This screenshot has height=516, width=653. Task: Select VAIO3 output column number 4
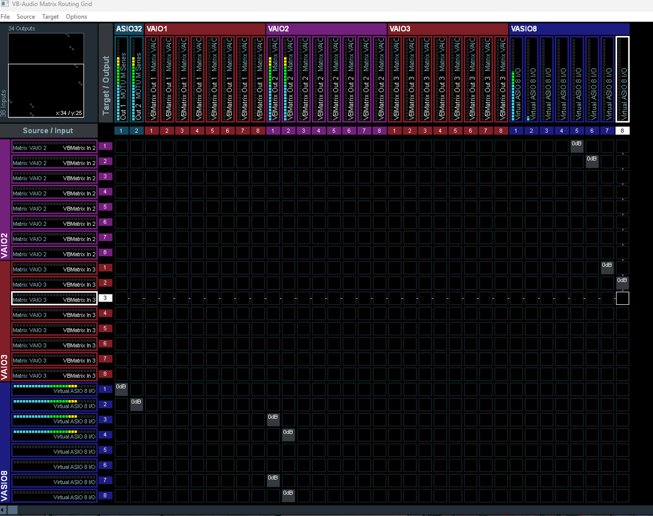pyautogui.click(x=440, y=131)
